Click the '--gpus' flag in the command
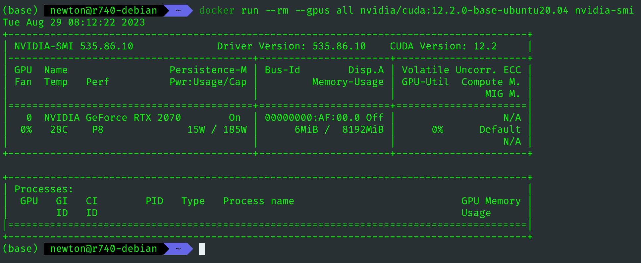This screenshot has width=641, height=263. point(312,11)
